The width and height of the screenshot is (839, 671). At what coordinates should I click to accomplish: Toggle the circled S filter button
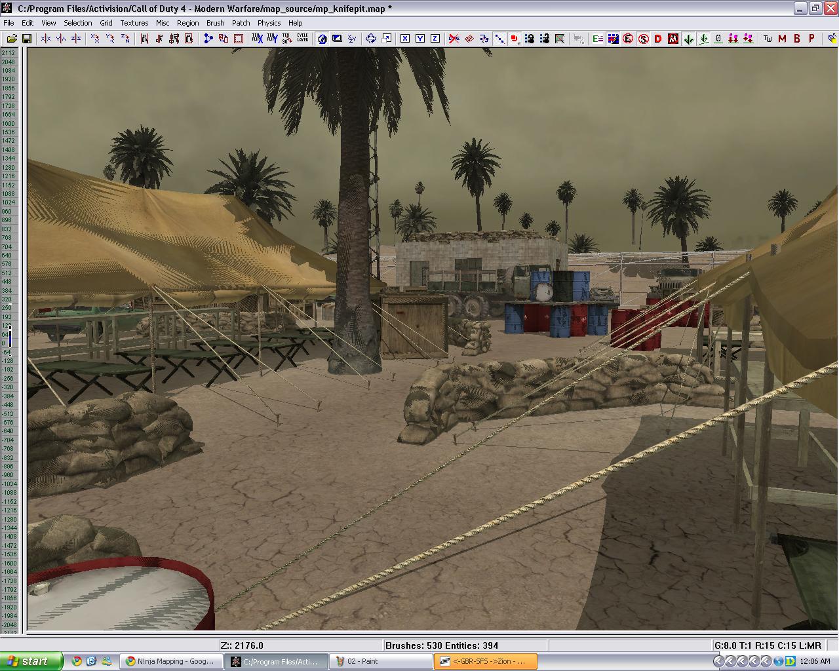(643, 39)
